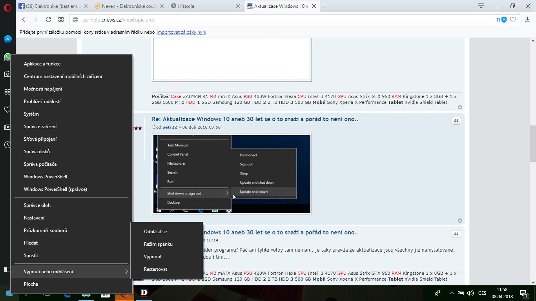
Task: Toggle the sidebar panel button at sidebar bottom
Action: (7, 269)
